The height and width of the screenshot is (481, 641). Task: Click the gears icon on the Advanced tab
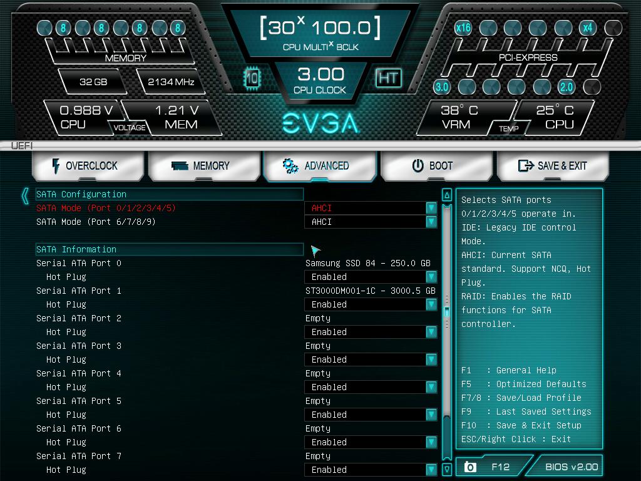[x=289, y=165]
